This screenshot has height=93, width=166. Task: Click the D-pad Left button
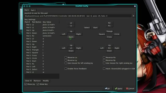(64, 34)
